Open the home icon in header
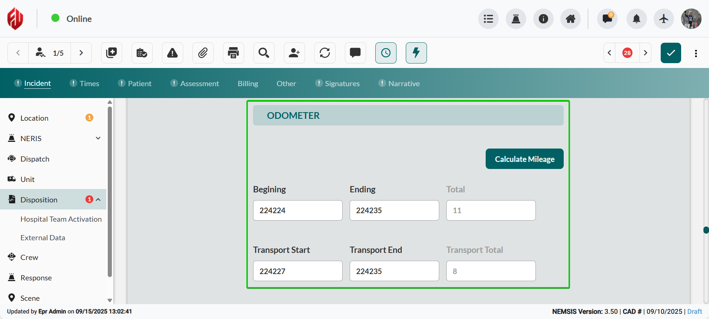This screenshot has width=709, height=319. [570, 19]
